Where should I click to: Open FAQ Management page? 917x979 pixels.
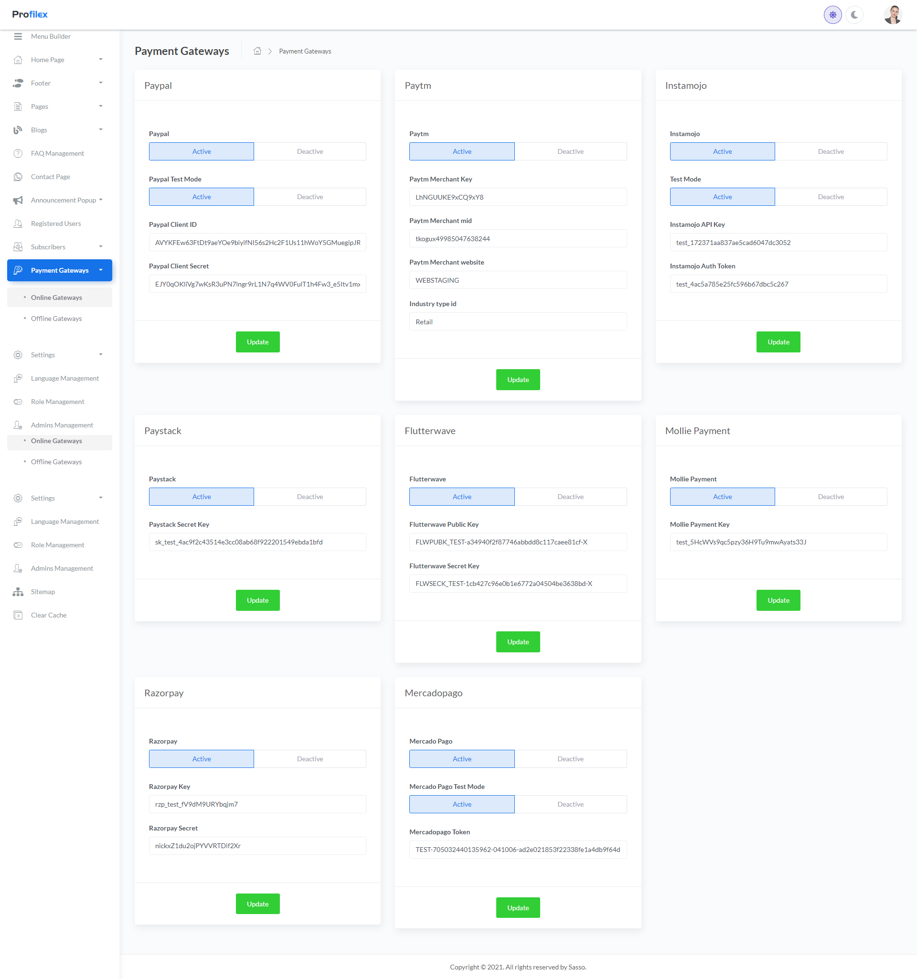click(x=57, y=153)
